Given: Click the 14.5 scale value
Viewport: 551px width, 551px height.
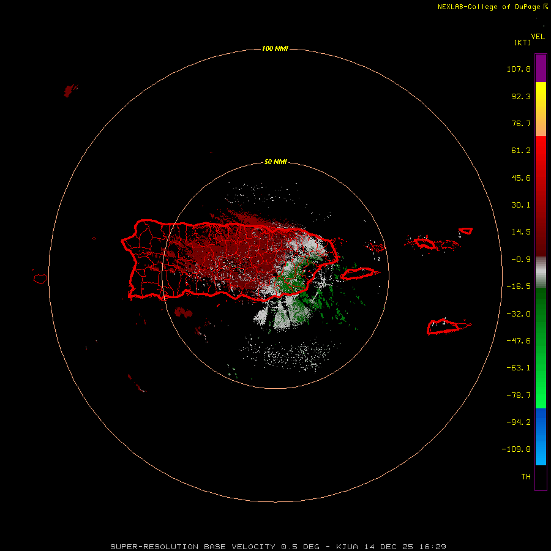Looking at the screenshot, I should click(521, 232).
